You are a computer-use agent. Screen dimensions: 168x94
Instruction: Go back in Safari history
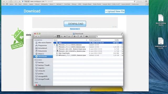click(x=4, y=1)
